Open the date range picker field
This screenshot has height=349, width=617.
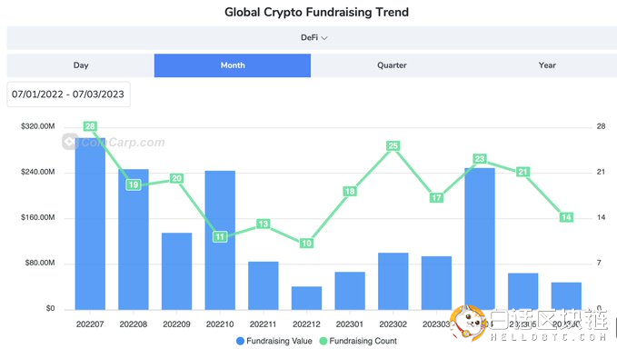tap(68, 95)
